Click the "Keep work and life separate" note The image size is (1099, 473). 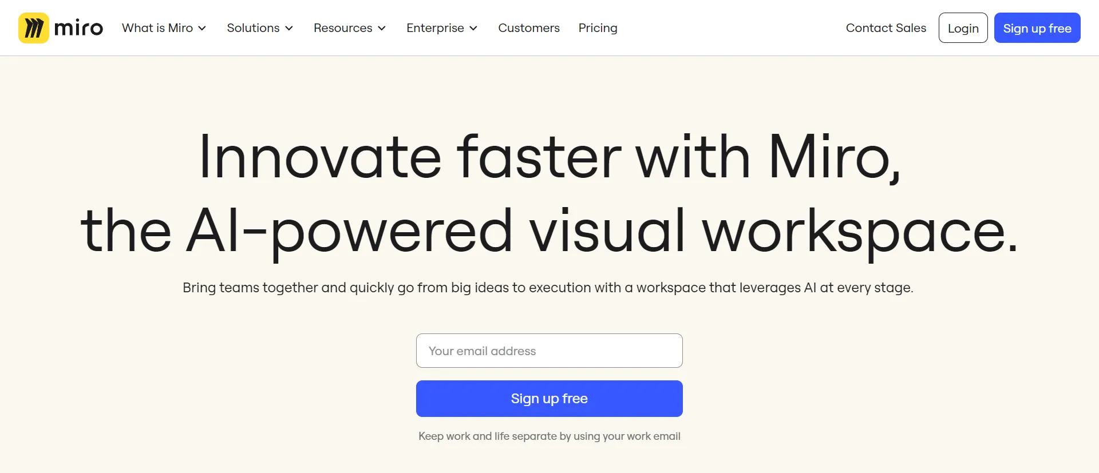pos(549,436)
